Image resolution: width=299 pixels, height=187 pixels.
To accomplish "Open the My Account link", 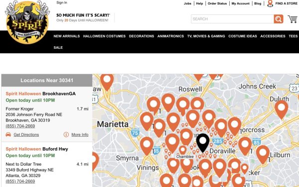I will (240, 3).
